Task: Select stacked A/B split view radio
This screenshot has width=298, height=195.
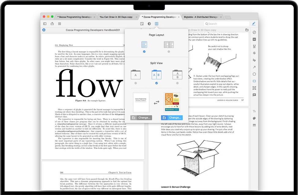Action: [177, 83]
